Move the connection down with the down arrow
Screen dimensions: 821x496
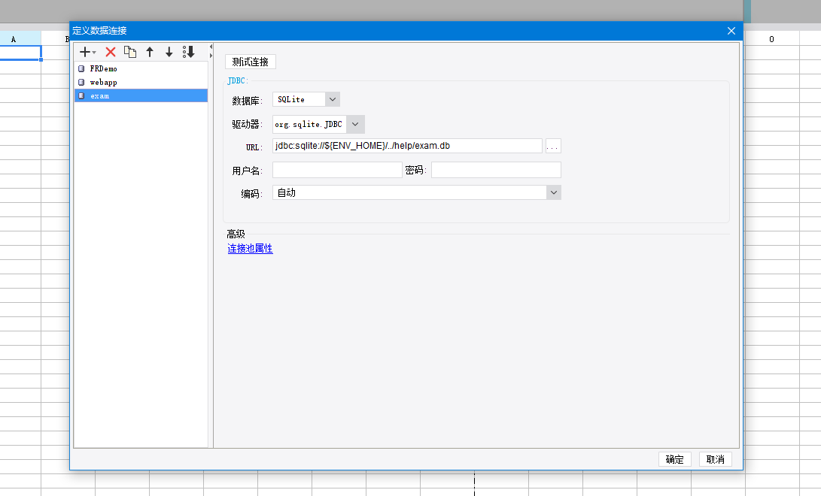(169, 52)
